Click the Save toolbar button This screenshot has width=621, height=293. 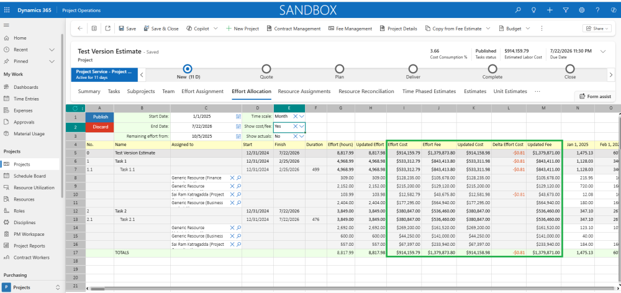127,29
